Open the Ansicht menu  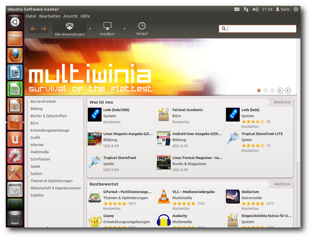click(x=71, y=16)
